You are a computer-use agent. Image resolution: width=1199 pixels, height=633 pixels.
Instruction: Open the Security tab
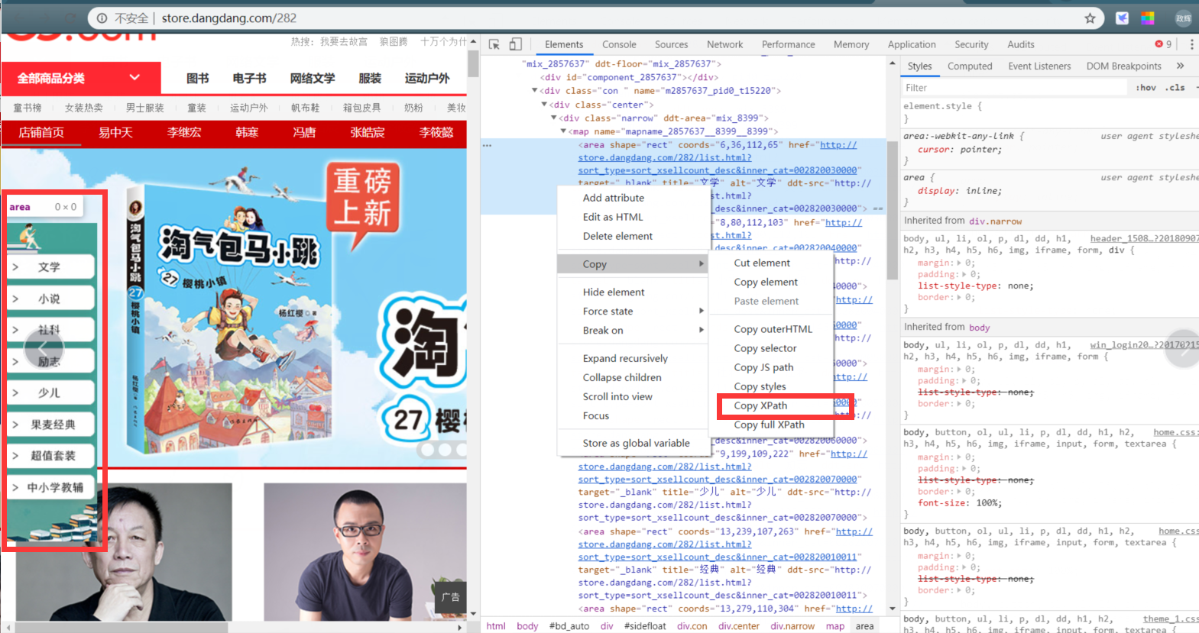click(971, 44)
